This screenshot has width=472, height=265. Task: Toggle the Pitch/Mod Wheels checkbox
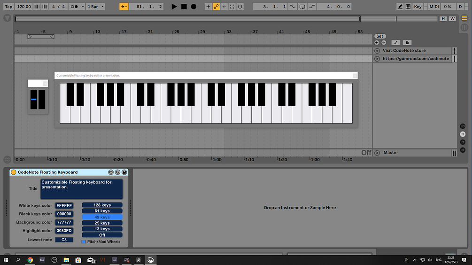point(84,242)
